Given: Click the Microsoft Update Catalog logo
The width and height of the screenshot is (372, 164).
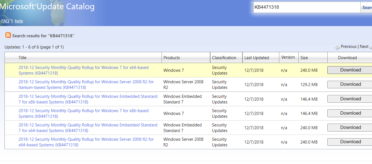Looking at the screenshot, I should [47, 6].
